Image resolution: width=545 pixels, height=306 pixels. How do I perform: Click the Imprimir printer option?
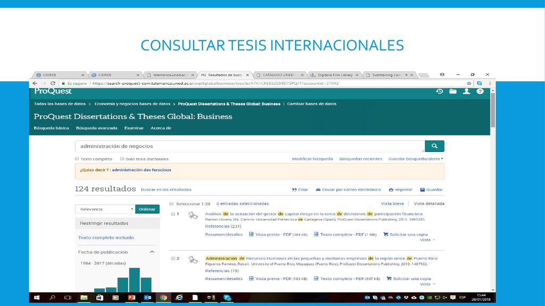point(400,190)
